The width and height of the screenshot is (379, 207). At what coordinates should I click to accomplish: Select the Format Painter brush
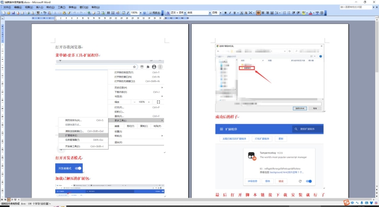tap(69, 12)
